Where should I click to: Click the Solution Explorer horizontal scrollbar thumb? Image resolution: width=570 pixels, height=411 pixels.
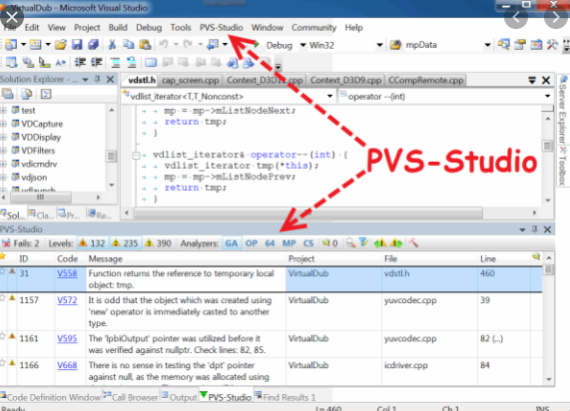tap(40, 198)
